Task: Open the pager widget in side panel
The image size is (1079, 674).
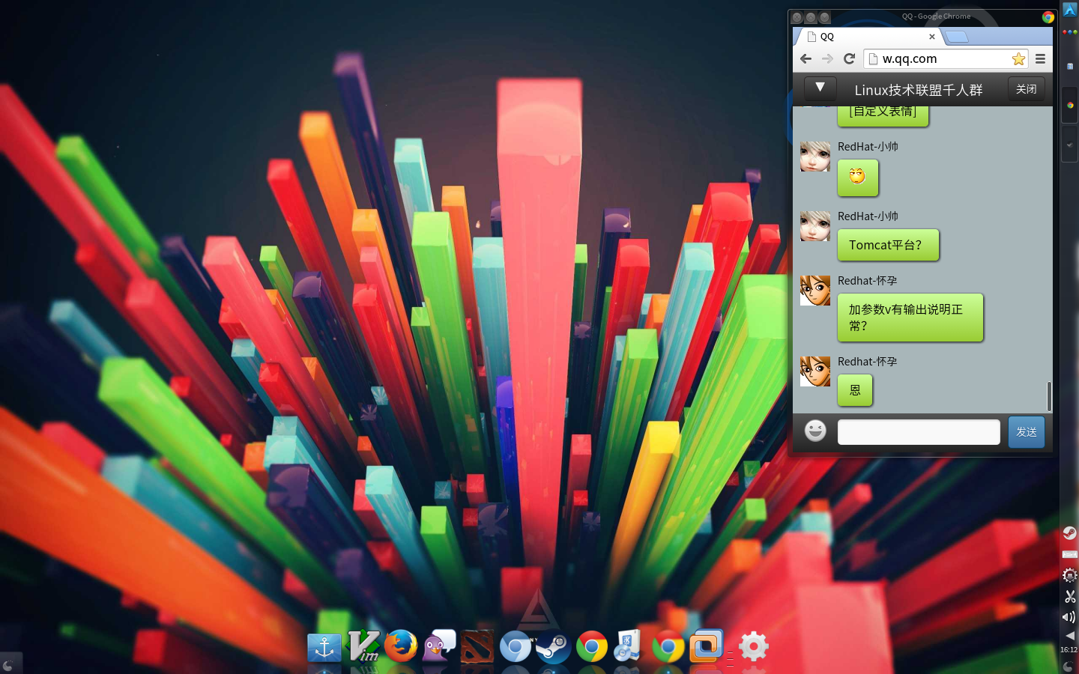Action: [1070, 66]
